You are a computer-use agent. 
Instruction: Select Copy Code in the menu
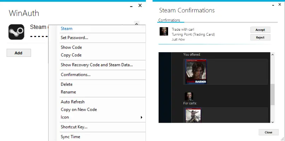71,55
